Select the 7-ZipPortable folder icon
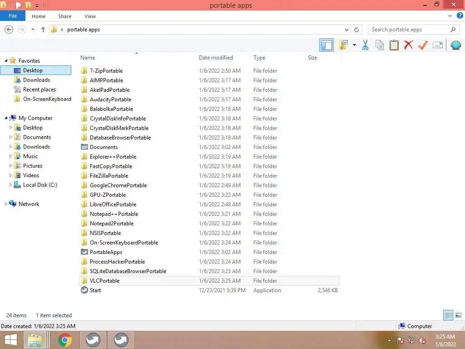The image size is (465, 349). tap(84, 70)
